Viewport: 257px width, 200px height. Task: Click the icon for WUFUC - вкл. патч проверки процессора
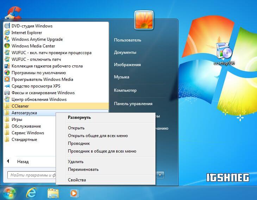point(7,52)
